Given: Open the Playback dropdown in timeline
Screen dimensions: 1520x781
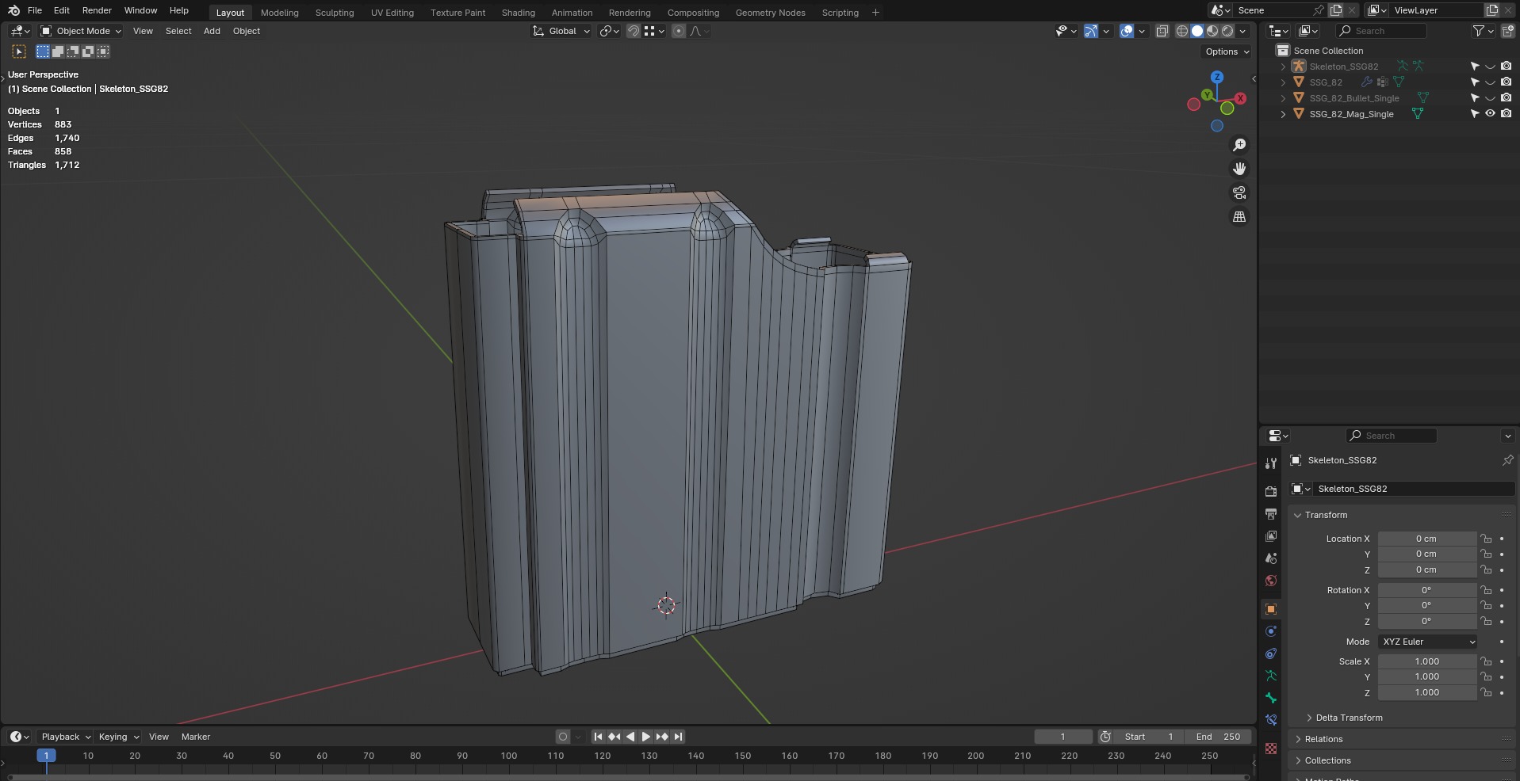Looking at the screenshot, I should point(66,737).
